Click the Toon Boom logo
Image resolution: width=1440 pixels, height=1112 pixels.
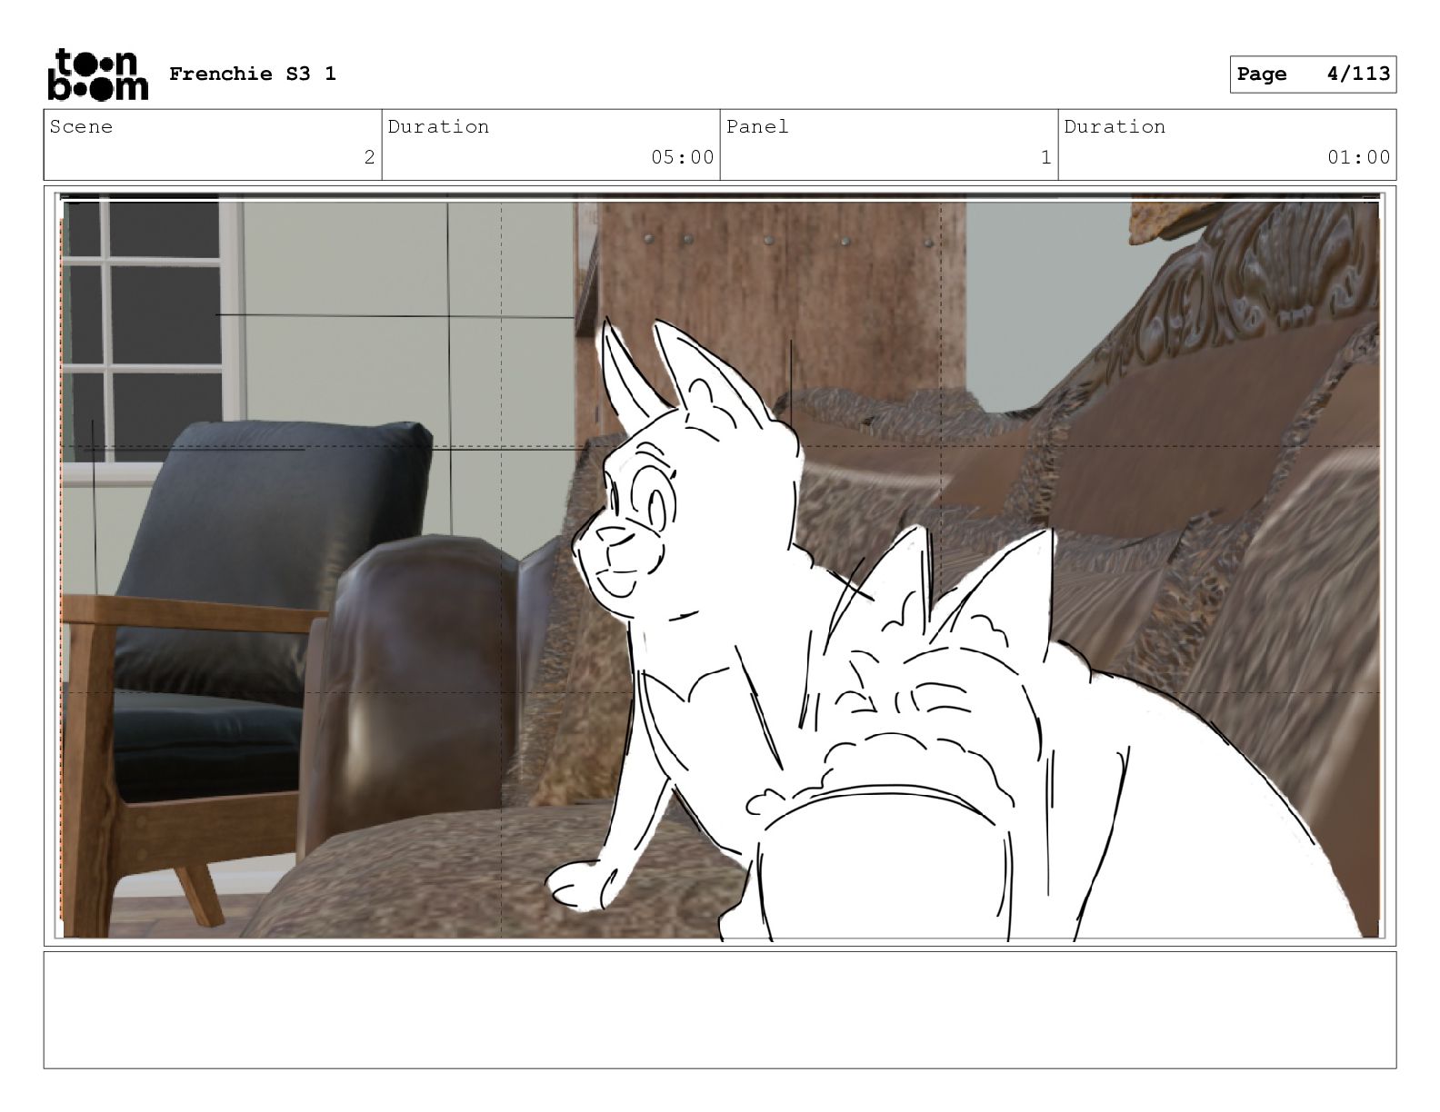point(97,74)
